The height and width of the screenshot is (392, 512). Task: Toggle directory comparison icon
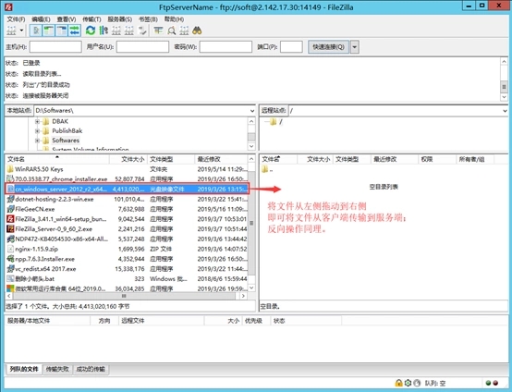coord(171,31)
